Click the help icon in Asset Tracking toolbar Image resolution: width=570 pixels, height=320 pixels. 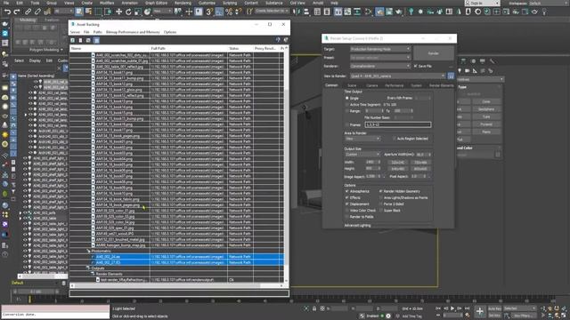click(x=278, y=40)
